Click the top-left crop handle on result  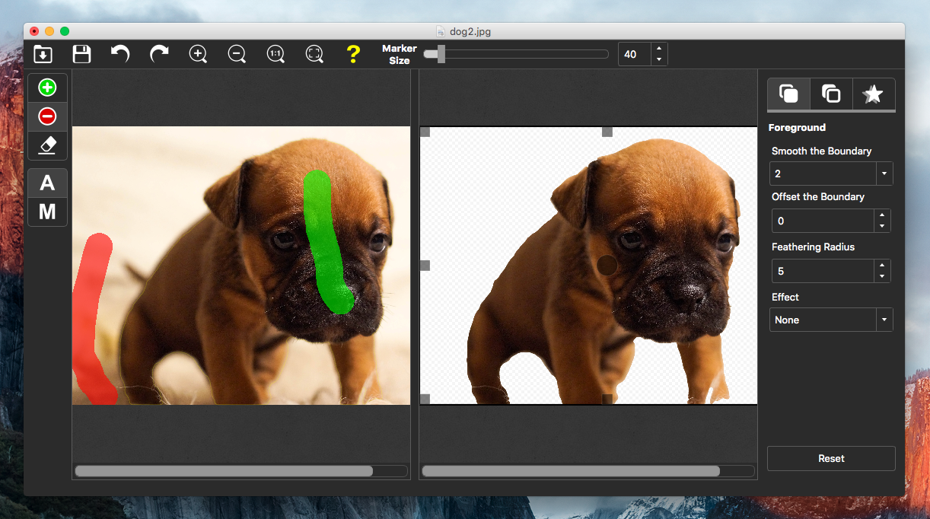coord(425,132)
